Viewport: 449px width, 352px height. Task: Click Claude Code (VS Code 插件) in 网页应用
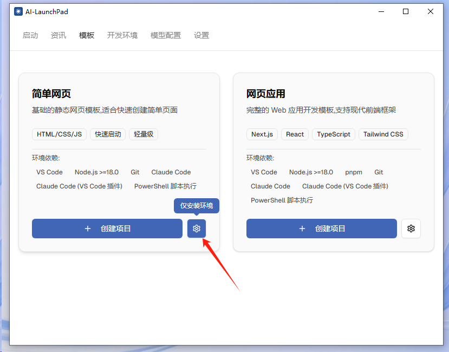tap(345, 186)
